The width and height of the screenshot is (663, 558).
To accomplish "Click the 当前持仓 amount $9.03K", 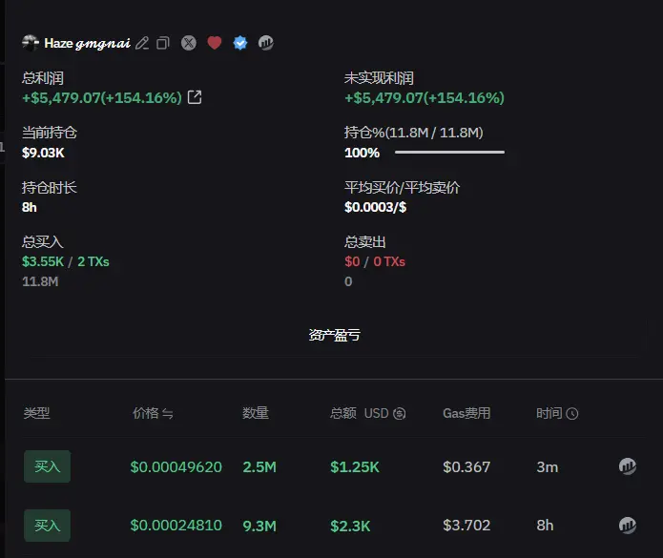I will click(x=43, y=153).
